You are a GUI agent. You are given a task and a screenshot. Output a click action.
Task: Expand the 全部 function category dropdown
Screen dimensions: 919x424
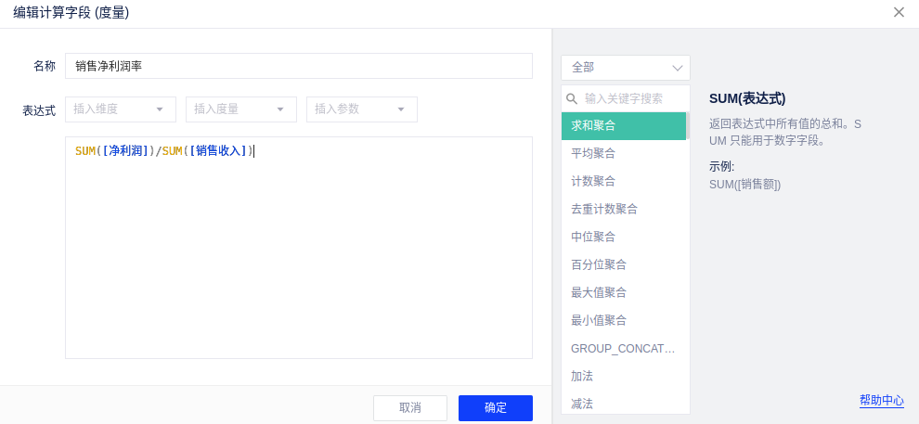pos(625,68)
